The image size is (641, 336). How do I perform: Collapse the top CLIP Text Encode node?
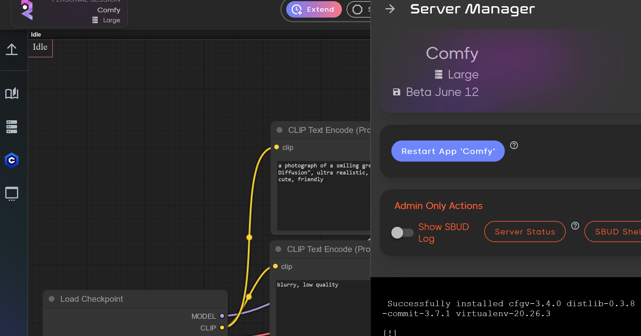279,130
